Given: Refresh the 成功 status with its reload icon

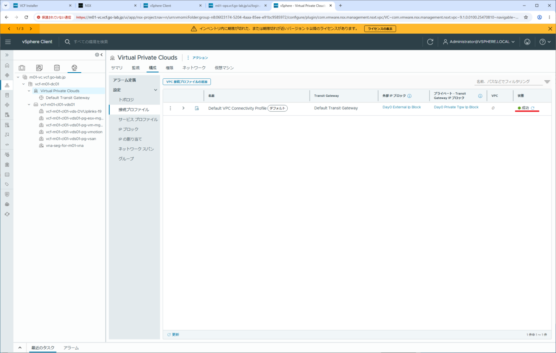Looking at the screenshot, I should click(533, 108).
